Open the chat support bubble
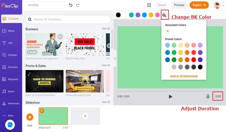This screenshot has height=132, width=226. click(x=10, y=125)
